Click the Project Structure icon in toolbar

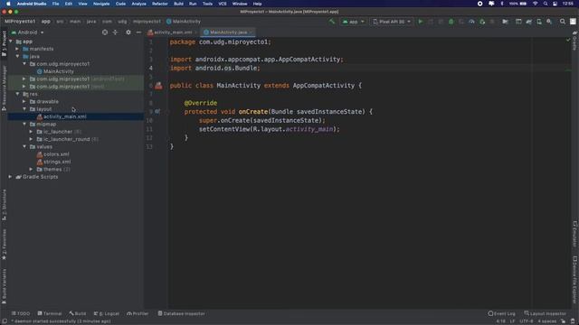505,22
